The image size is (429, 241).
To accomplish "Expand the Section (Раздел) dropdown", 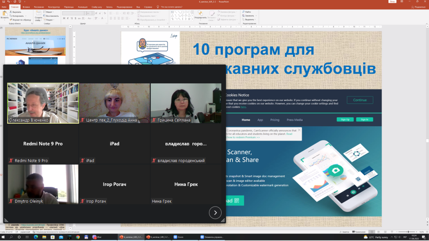I will 49,20.
